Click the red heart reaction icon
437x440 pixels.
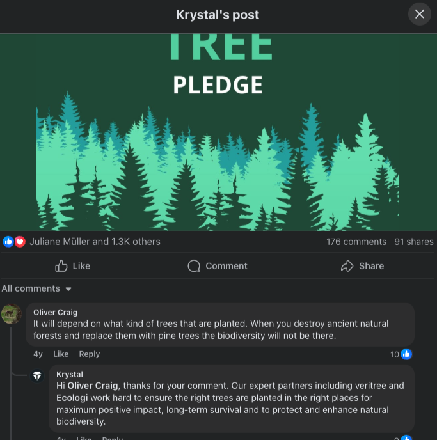20,242
